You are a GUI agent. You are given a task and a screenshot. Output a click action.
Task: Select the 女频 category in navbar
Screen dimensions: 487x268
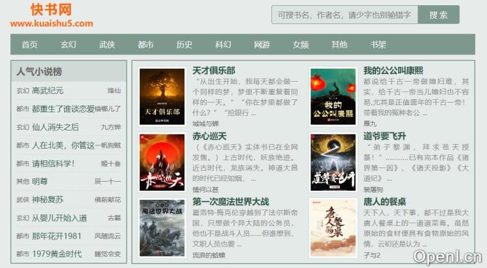(301, 44)
